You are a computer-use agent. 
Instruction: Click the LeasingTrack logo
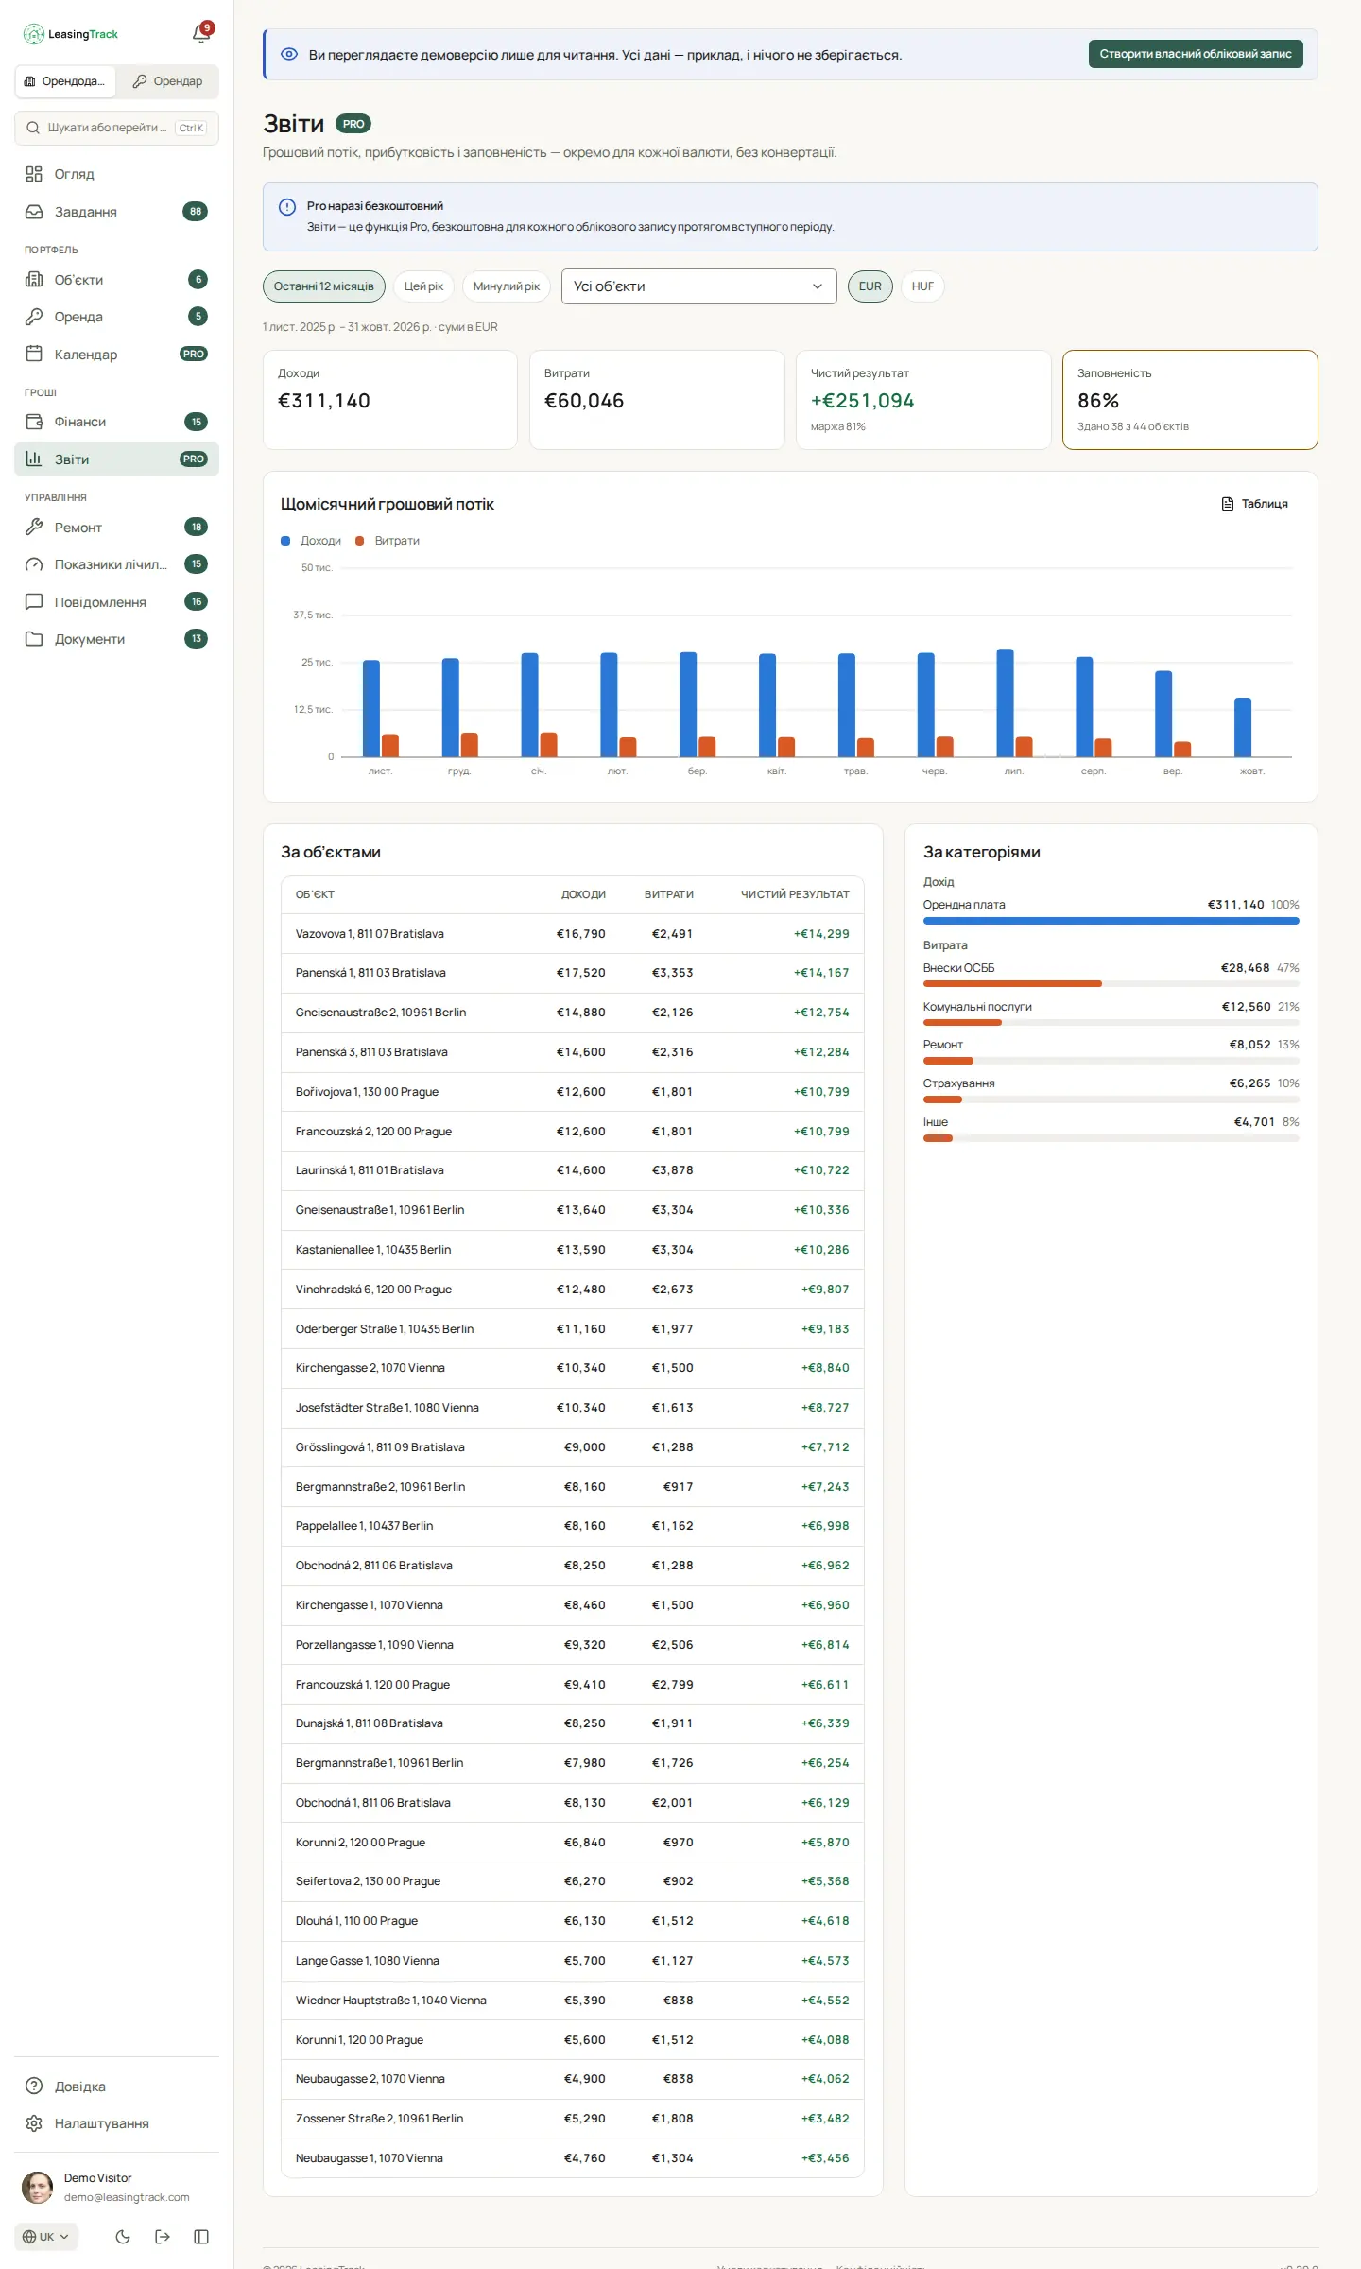[x=71, y=34]
